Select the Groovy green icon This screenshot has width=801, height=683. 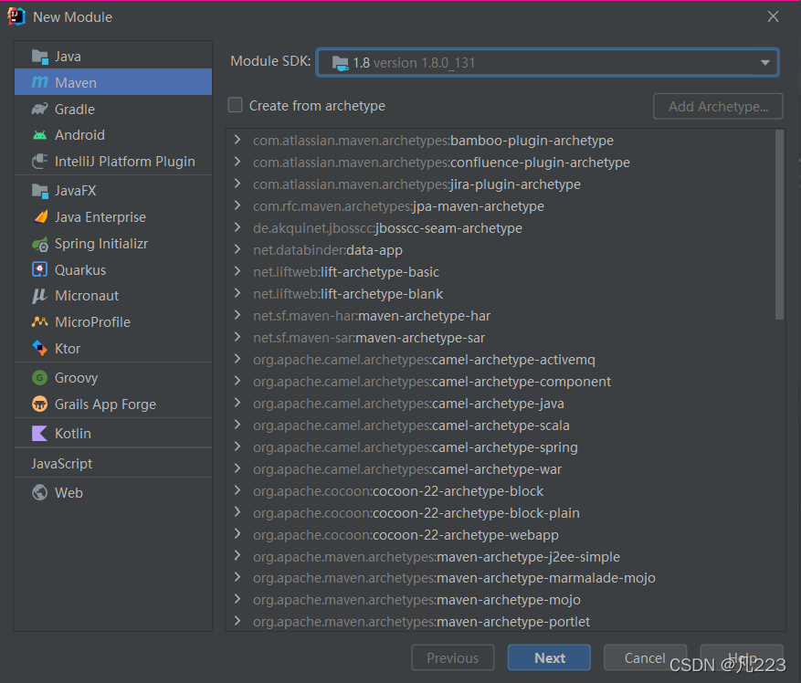point(40,377)
